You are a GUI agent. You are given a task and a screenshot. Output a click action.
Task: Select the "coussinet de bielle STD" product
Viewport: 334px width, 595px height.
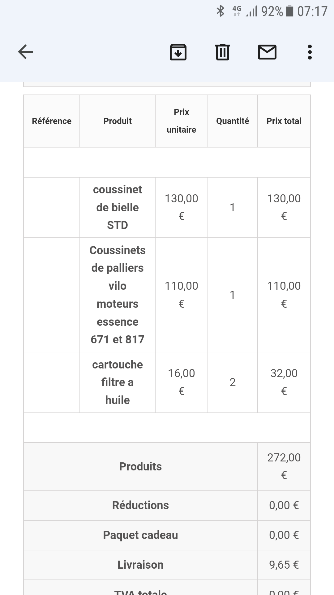118,207
